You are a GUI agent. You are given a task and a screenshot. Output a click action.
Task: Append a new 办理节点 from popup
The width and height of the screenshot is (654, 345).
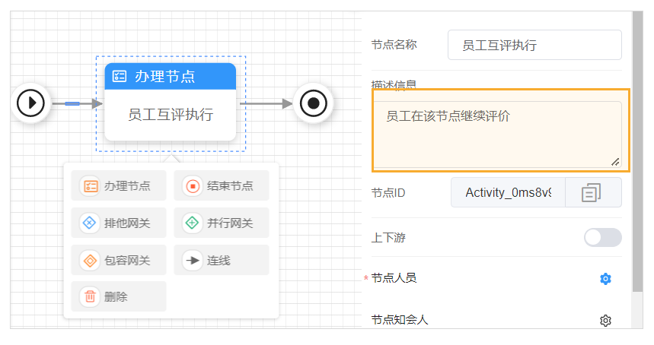pyautogui.click(x=118, y=186)
